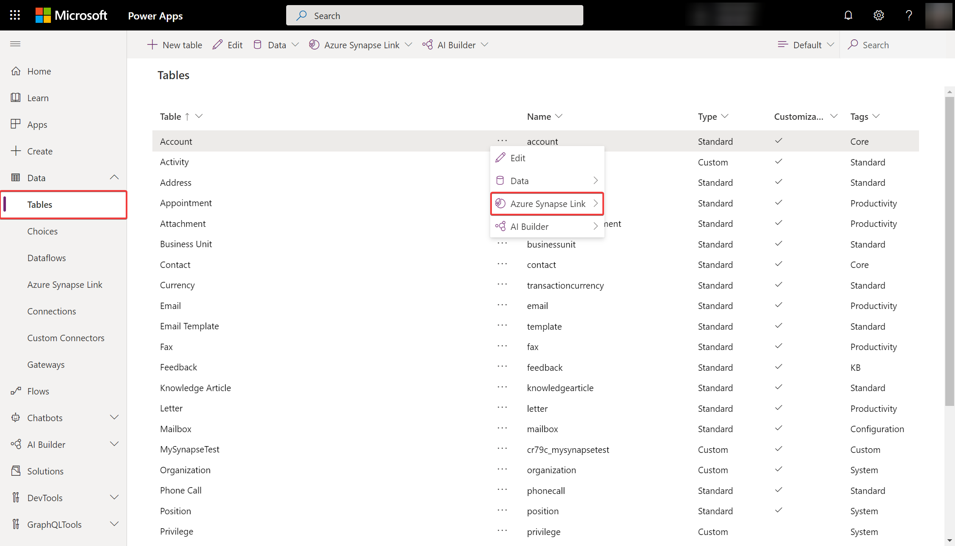Image resolution: width=955 pixels, height=546 pixels.
Task: Select Azure Synapse Link from context menu
Action: pos(547,203)
